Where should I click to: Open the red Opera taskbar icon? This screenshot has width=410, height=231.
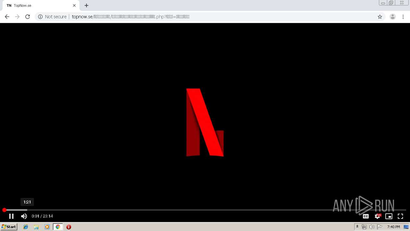[x=69, y=227]
